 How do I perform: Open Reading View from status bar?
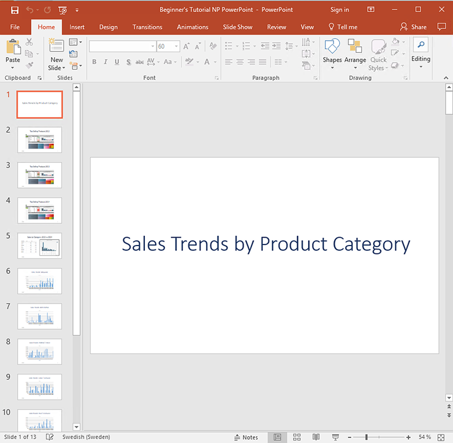(315, 437)
